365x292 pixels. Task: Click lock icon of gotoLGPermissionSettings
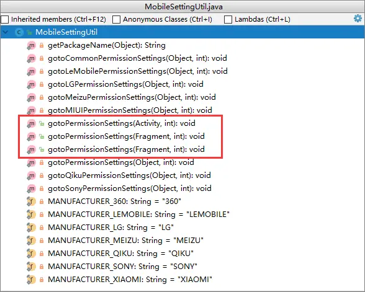click(42, 84)
